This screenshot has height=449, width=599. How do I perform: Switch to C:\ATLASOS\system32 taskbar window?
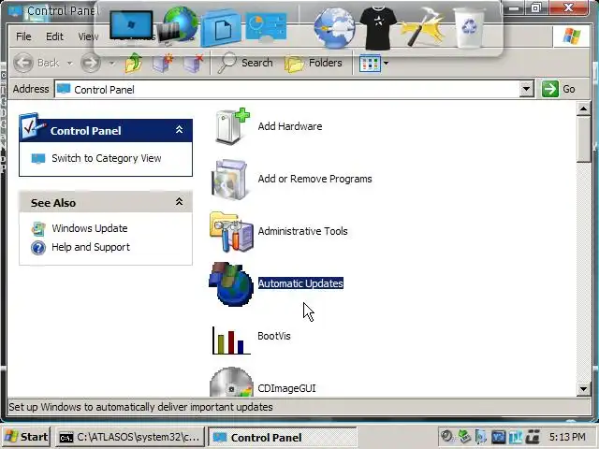click(129, 437)
